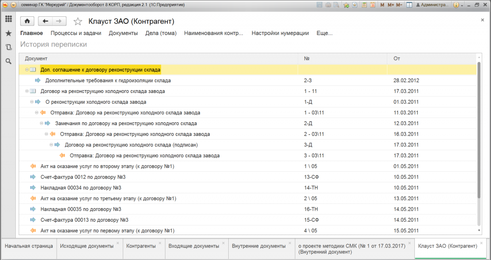Viewport: 491px width, 260px height.
Task: Open the Дела (тома) section
Action: point(161,33)
